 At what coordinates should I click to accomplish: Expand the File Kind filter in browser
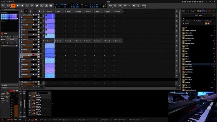point(197,21)
